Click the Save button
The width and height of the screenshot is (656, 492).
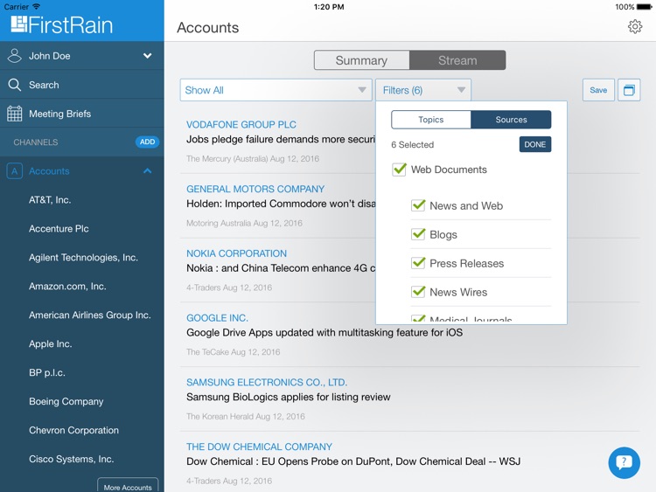tap(598, 90)
